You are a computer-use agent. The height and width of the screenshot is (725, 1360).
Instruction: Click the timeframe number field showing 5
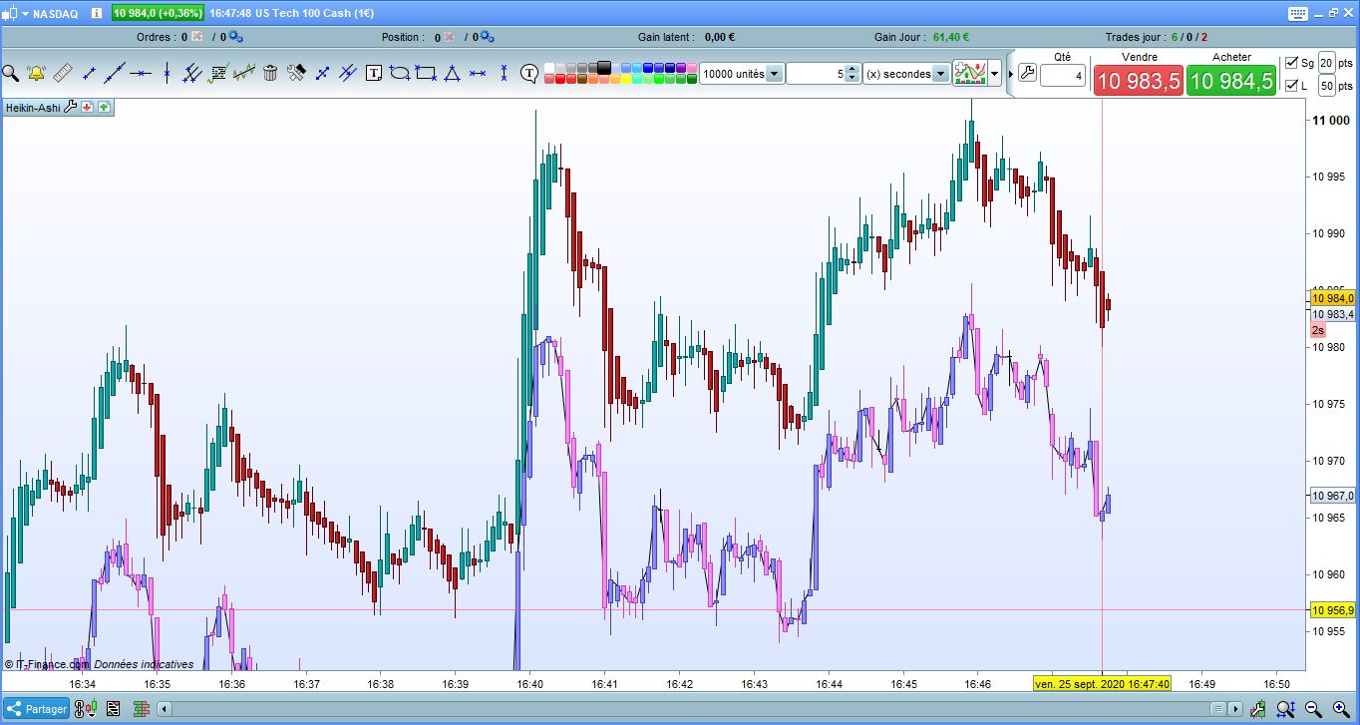817,74
